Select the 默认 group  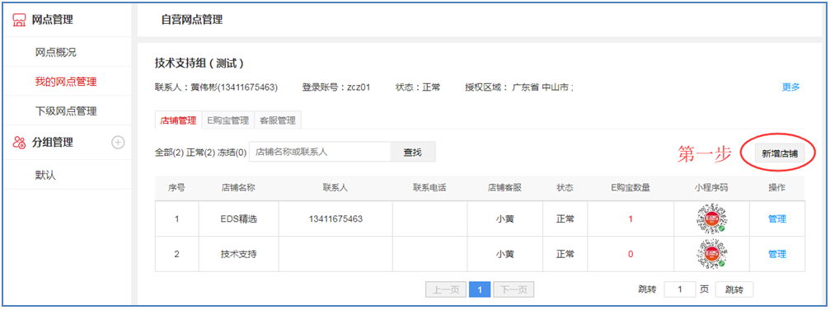(x=45, y=175)
